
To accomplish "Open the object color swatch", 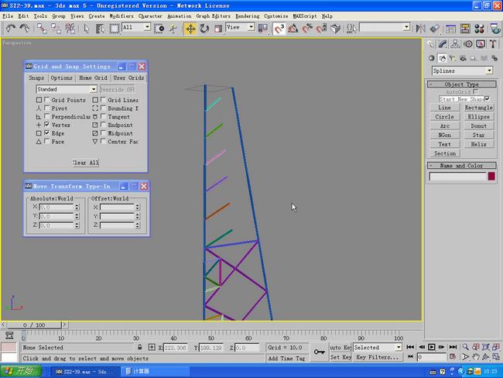I will 491,177.
